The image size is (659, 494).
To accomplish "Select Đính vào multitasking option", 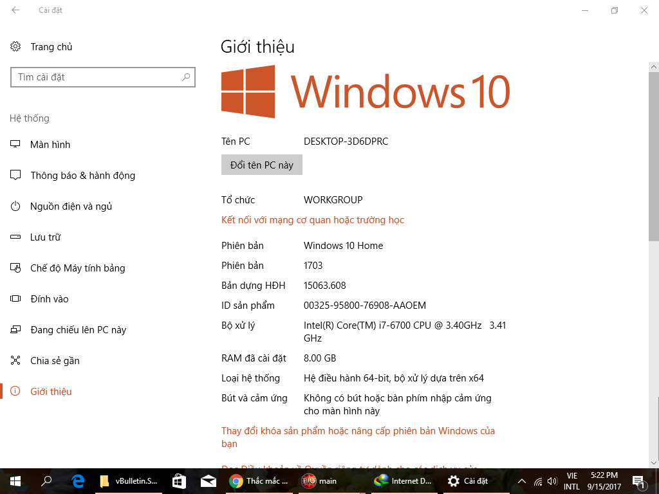I will coord(49,299).
